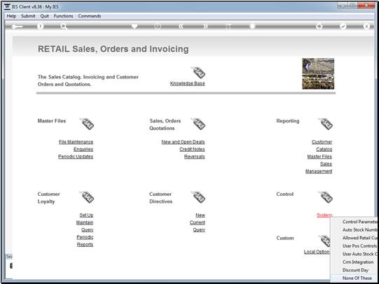Image resolution: width=379 pixels, height=284 pixels.
Task: Click the double left arrow icon
Action: [x=181, y=26]
